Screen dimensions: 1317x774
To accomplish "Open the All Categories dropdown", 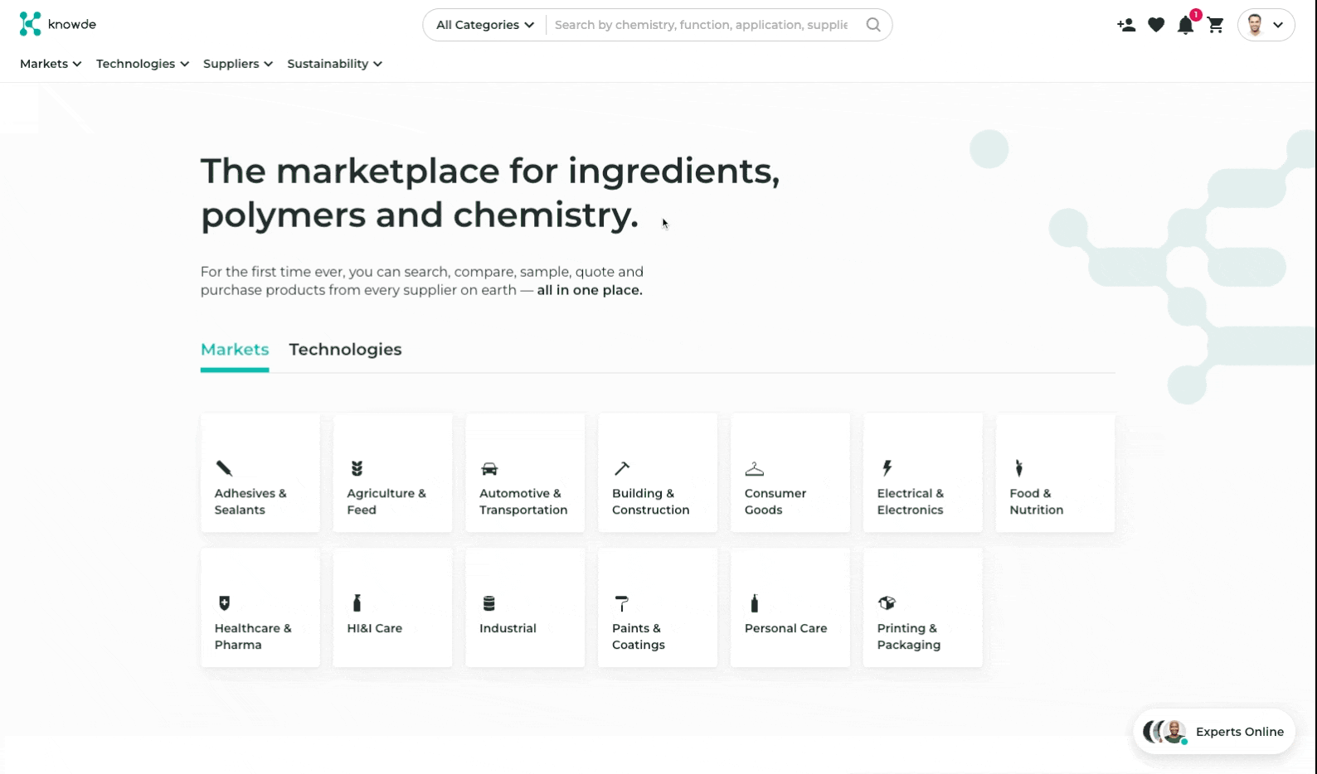I will click(485, 25).
